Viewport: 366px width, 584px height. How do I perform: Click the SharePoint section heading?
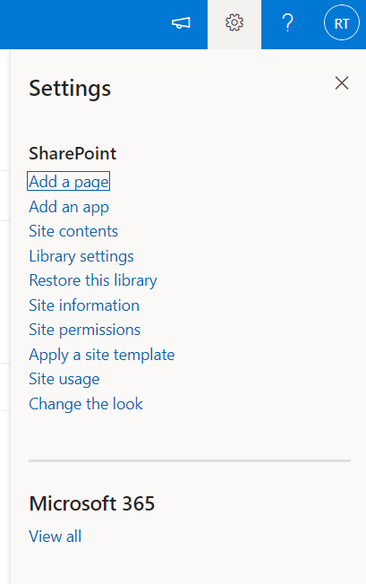[72, 153]
